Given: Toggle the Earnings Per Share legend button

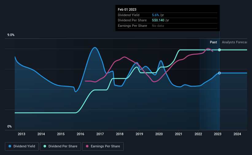Looking at the screenshot, I should tap(103, 146).
